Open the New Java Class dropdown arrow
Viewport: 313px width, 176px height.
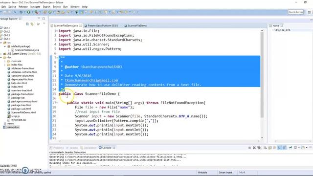(x=53, y=12)
